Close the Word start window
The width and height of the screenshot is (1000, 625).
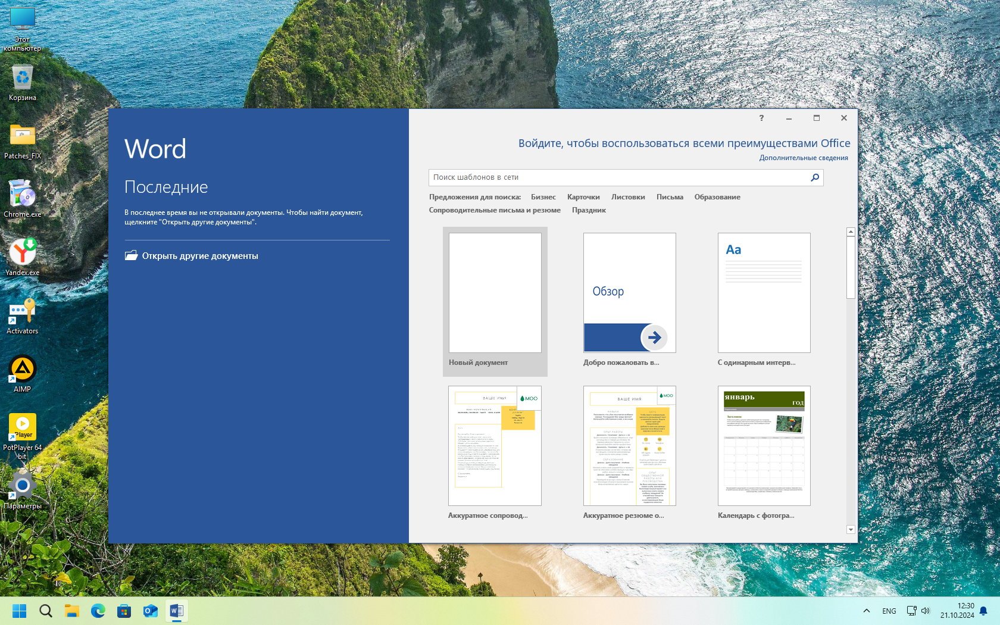tap(844, 118)
